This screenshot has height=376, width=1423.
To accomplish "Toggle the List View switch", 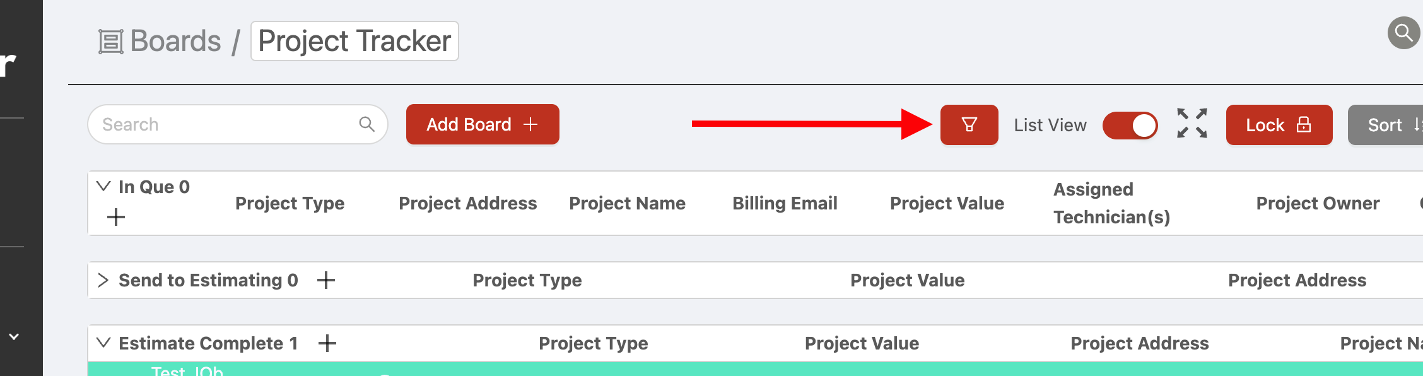I will tap(1130, 125).
